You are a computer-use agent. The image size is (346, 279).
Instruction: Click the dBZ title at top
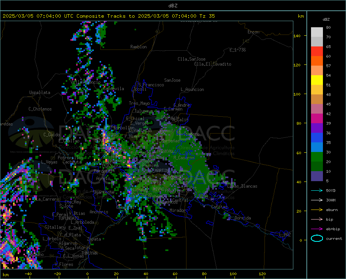(173, 6)
